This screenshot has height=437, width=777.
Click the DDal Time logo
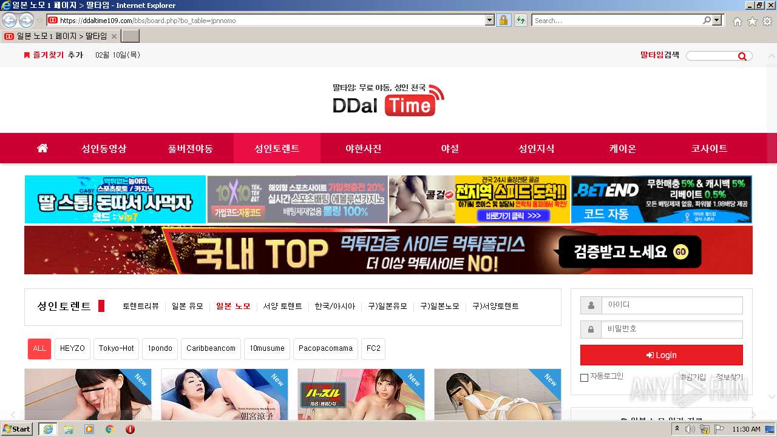pos(388,100)
